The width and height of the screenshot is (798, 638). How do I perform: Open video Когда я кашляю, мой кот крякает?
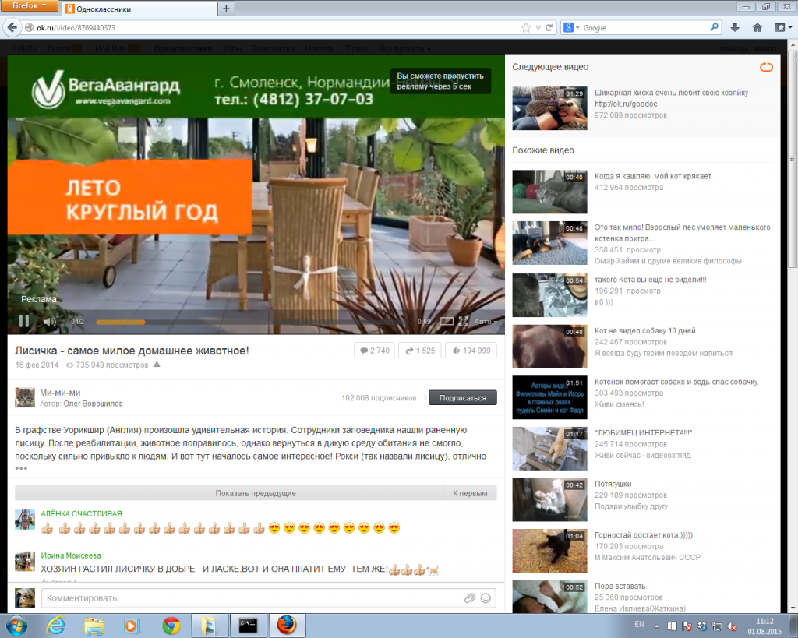click(x=652, y=176)
